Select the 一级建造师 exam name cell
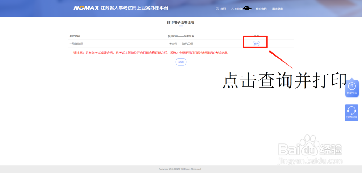362x173 pixels. (76, 44)
